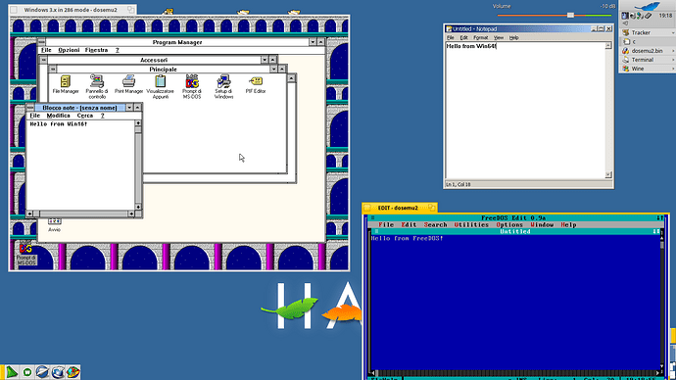Click FreeDOS Edit vertical scrollbar thumb

(x=662, y=245)
